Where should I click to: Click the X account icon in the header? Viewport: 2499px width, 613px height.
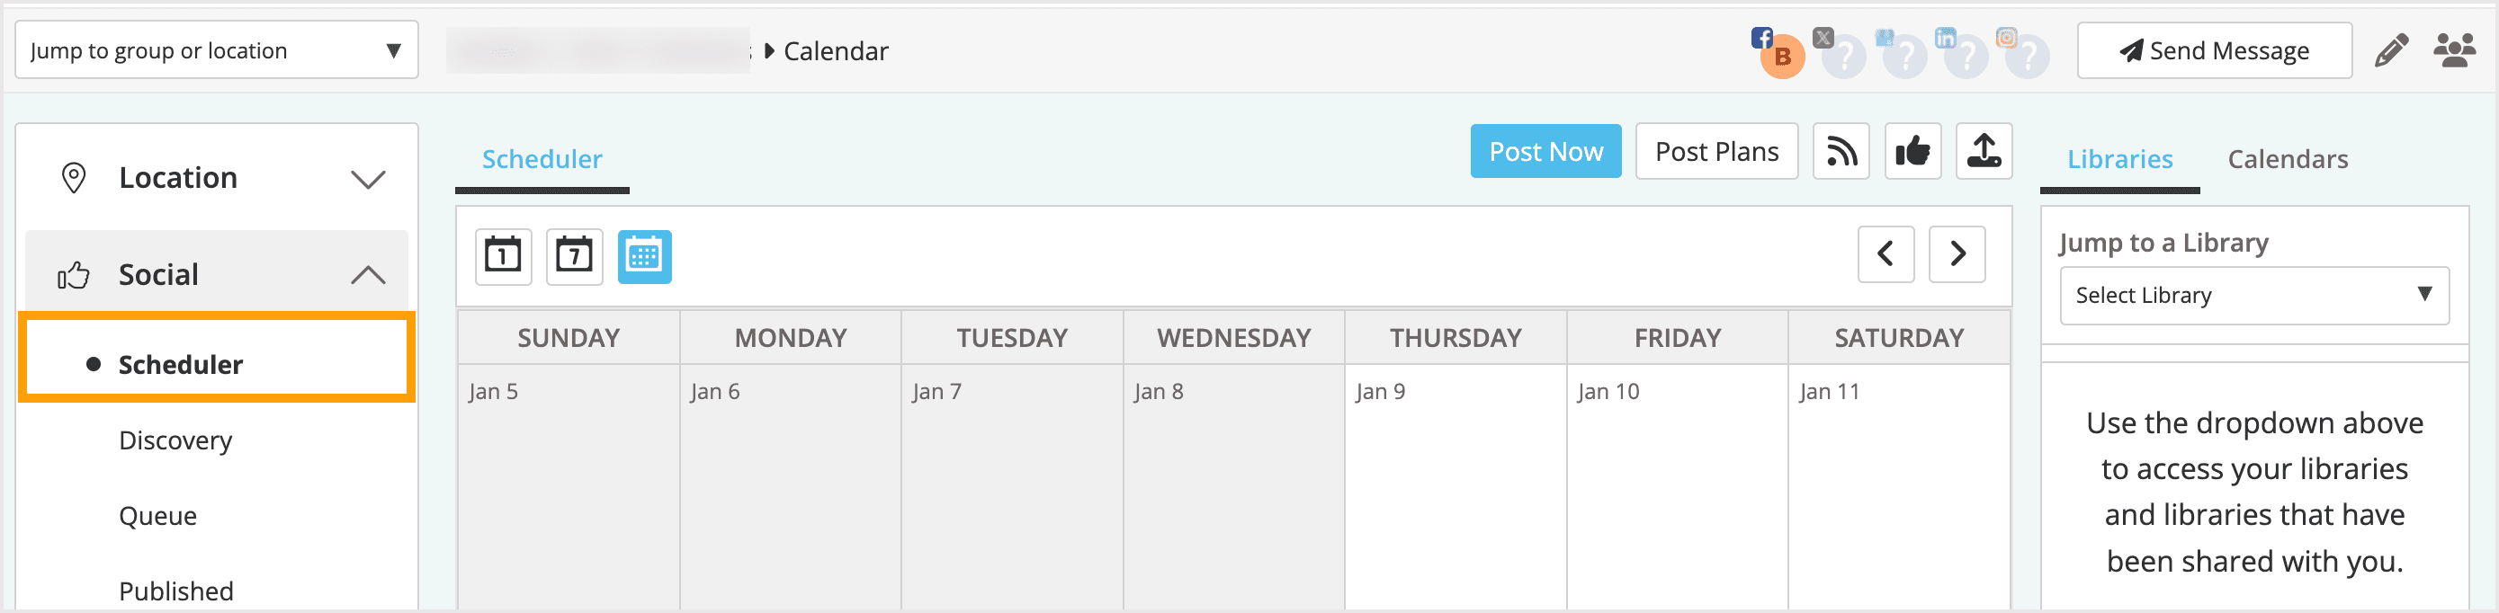pyautogui.click(x=1823, y=38)
